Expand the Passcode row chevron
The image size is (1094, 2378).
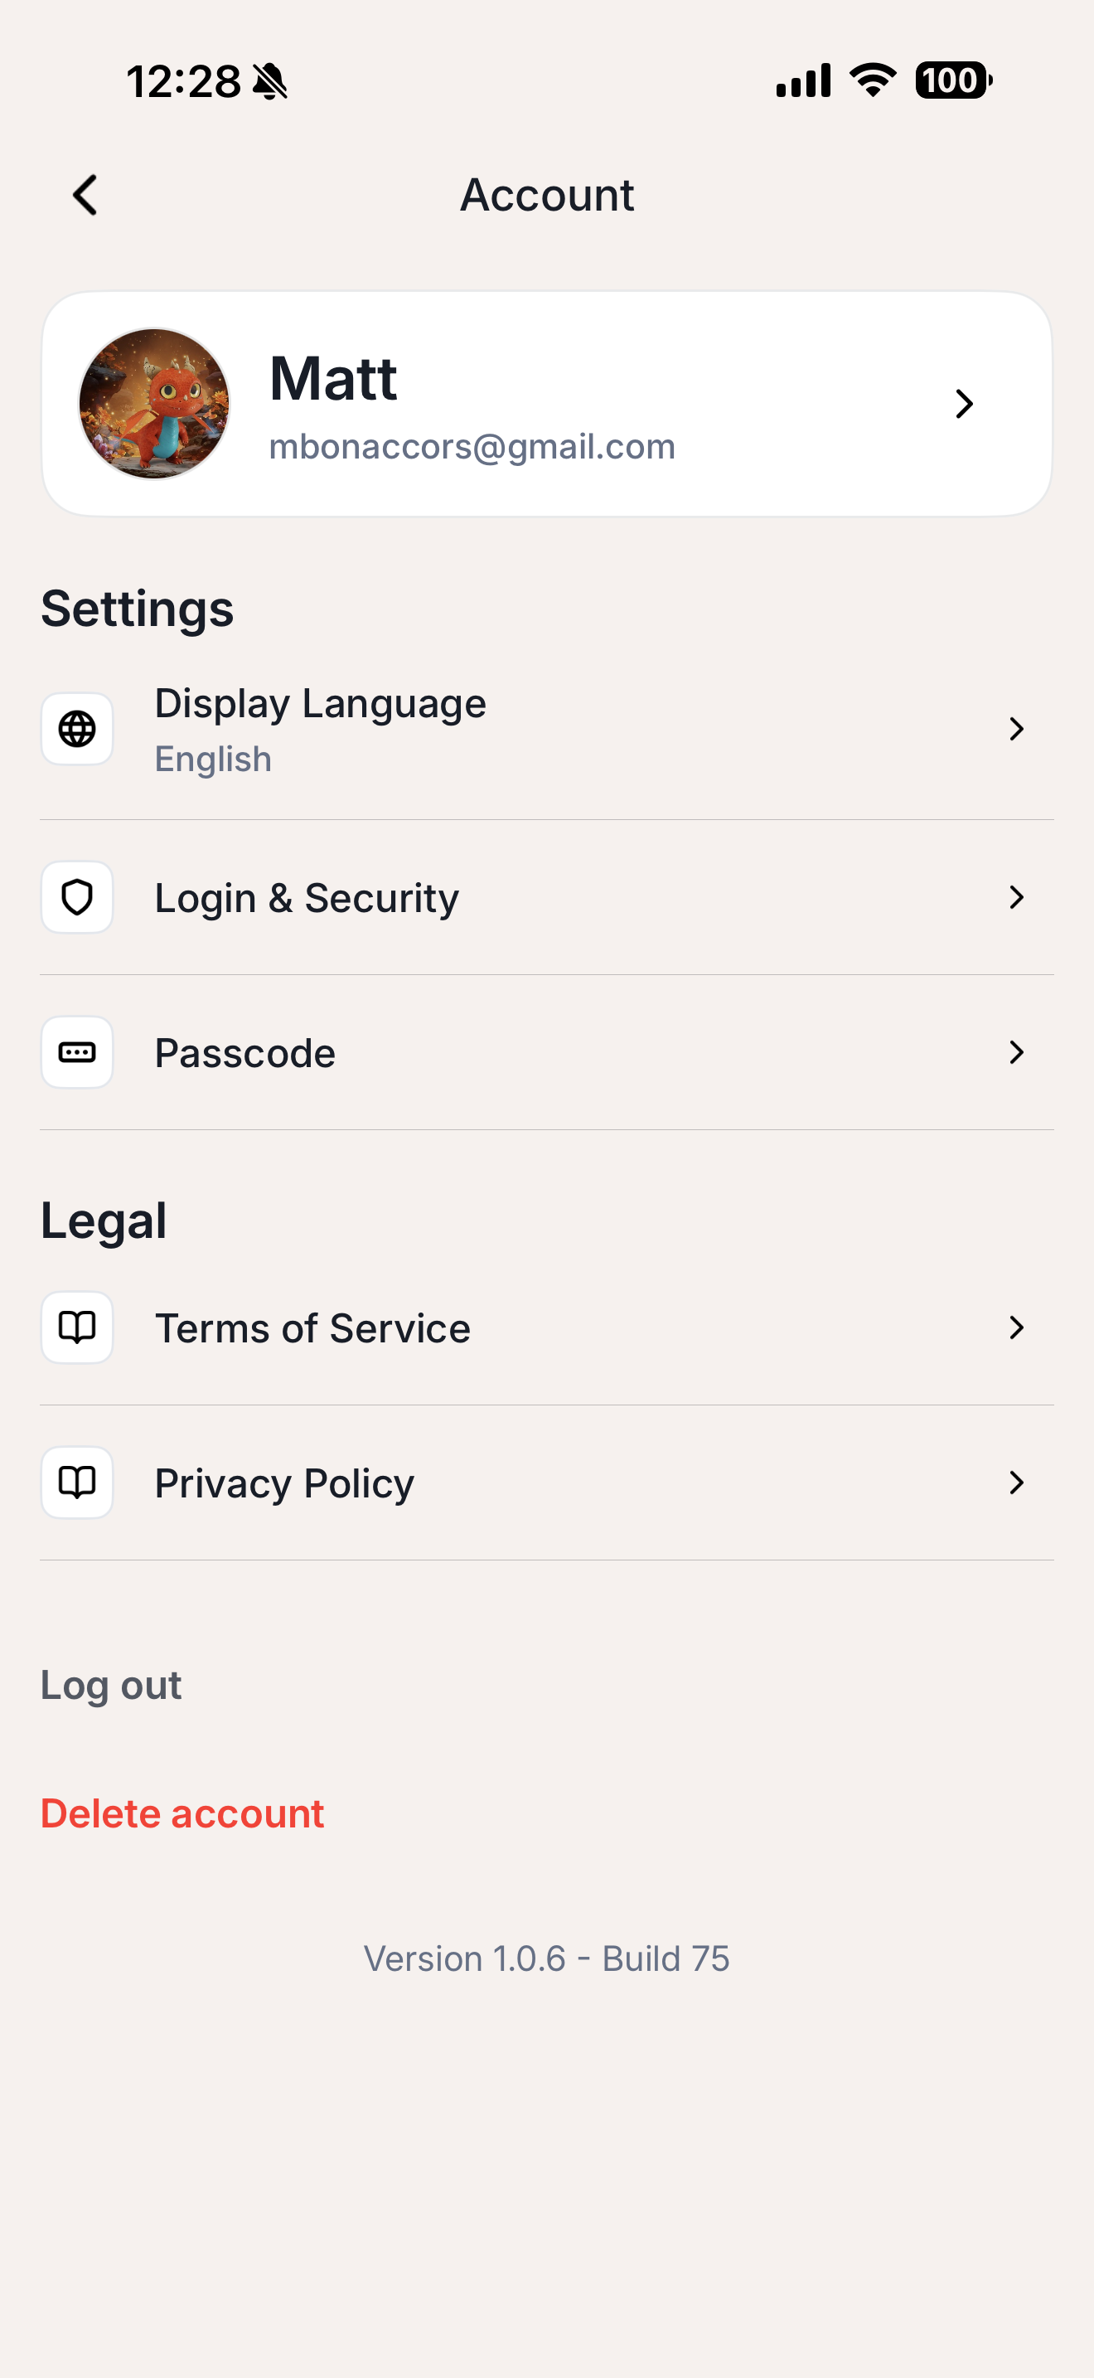[x=1017, y=1052]
